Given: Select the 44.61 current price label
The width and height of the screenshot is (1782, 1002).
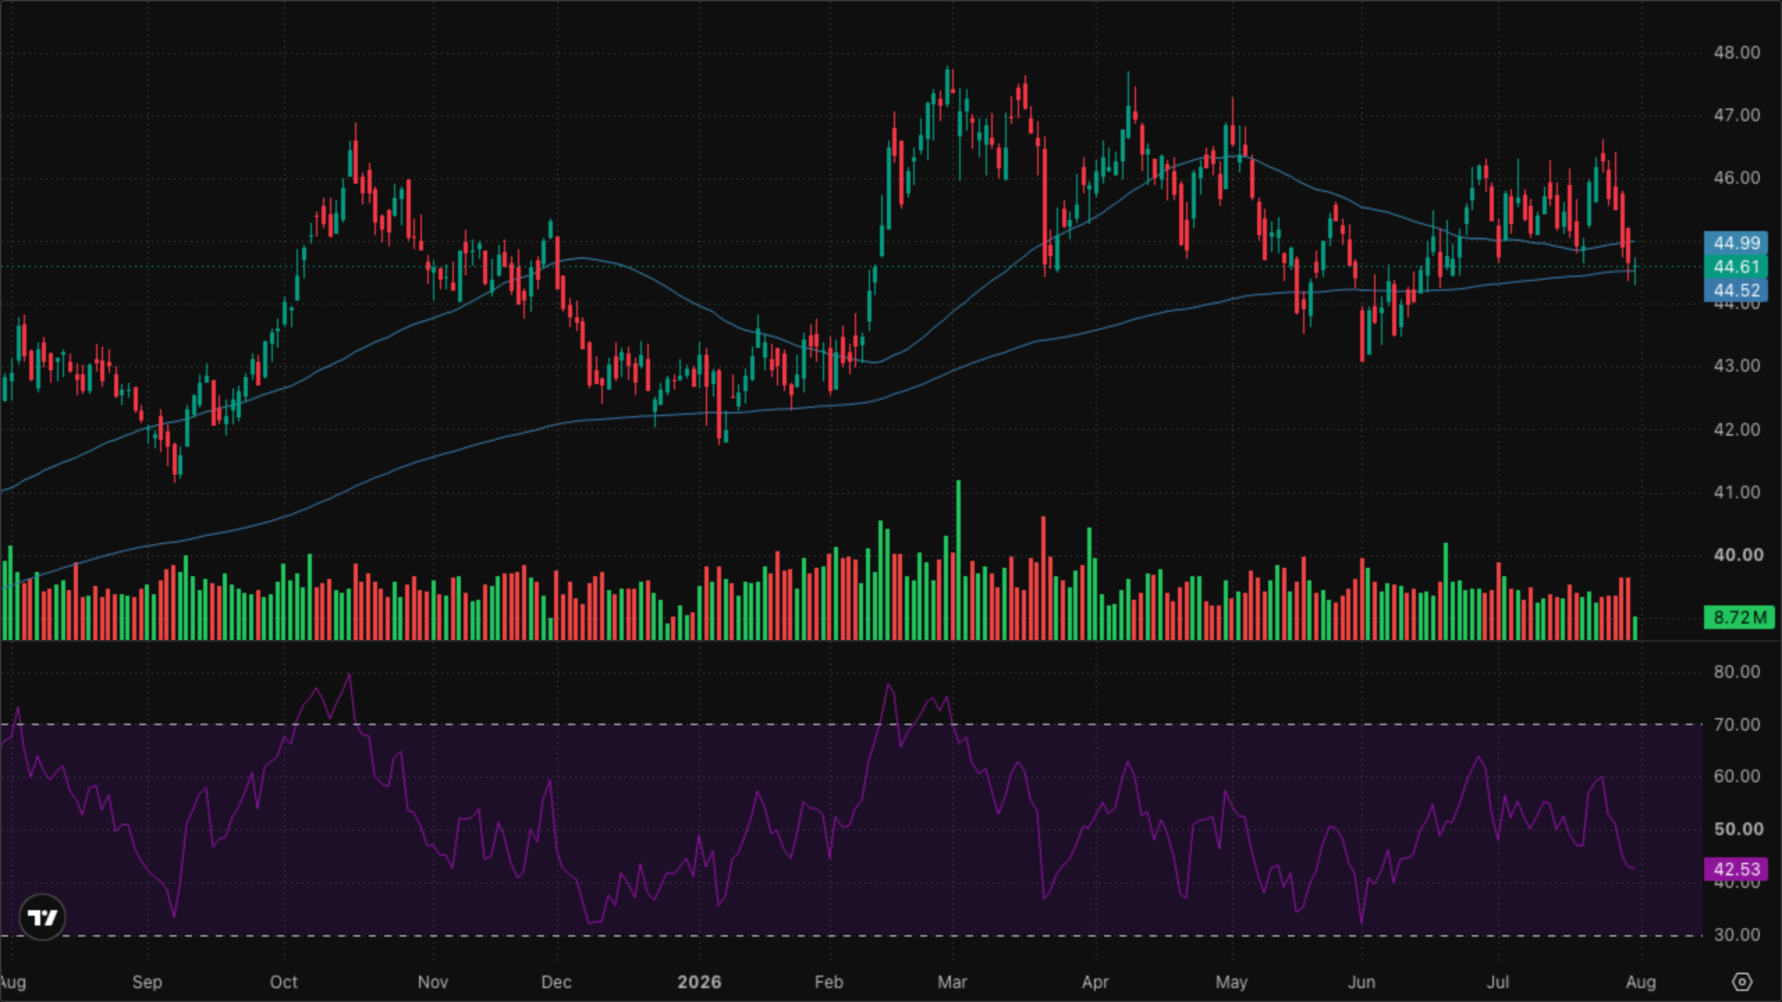Looking at the screenshot, I should [1736, 267].
